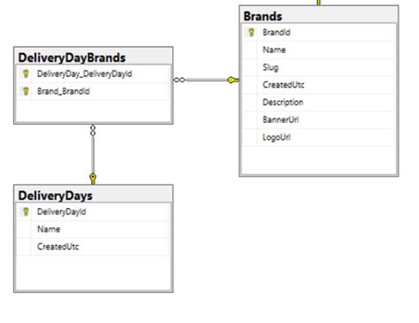This screenshot has width=419, height=323.
Task: Click the yellow key endpoint above DeliveryDays table
Action: pos(93,179)
